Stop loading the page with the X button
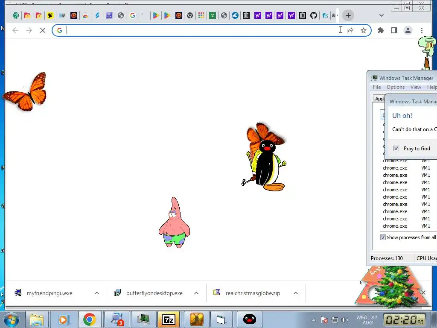This screenshot has height=328, width=437. [43, 30]
